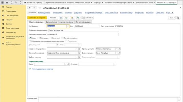Click the help icon at toolbar right
The width and height of the screenshot is (183, 102).
click(x=178, y=18)
